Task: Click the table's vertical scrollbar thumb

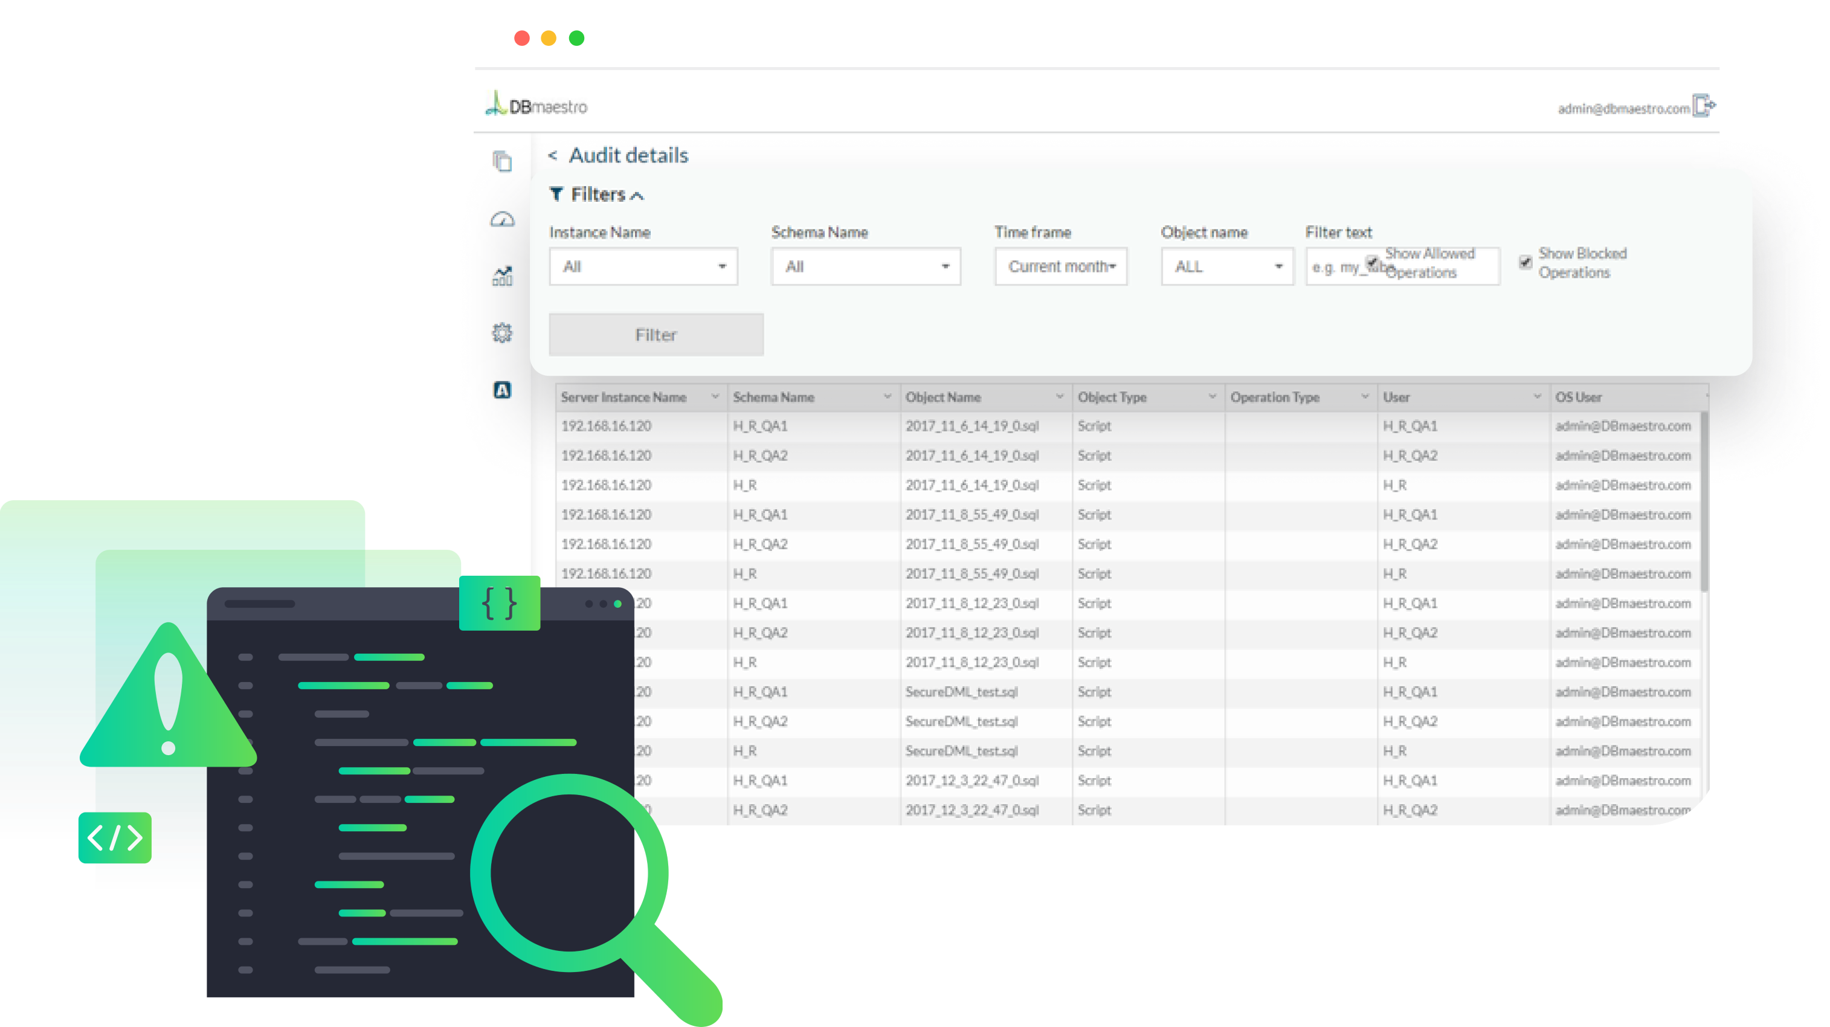Action: pyautogui.click(x=1704, y=501)
